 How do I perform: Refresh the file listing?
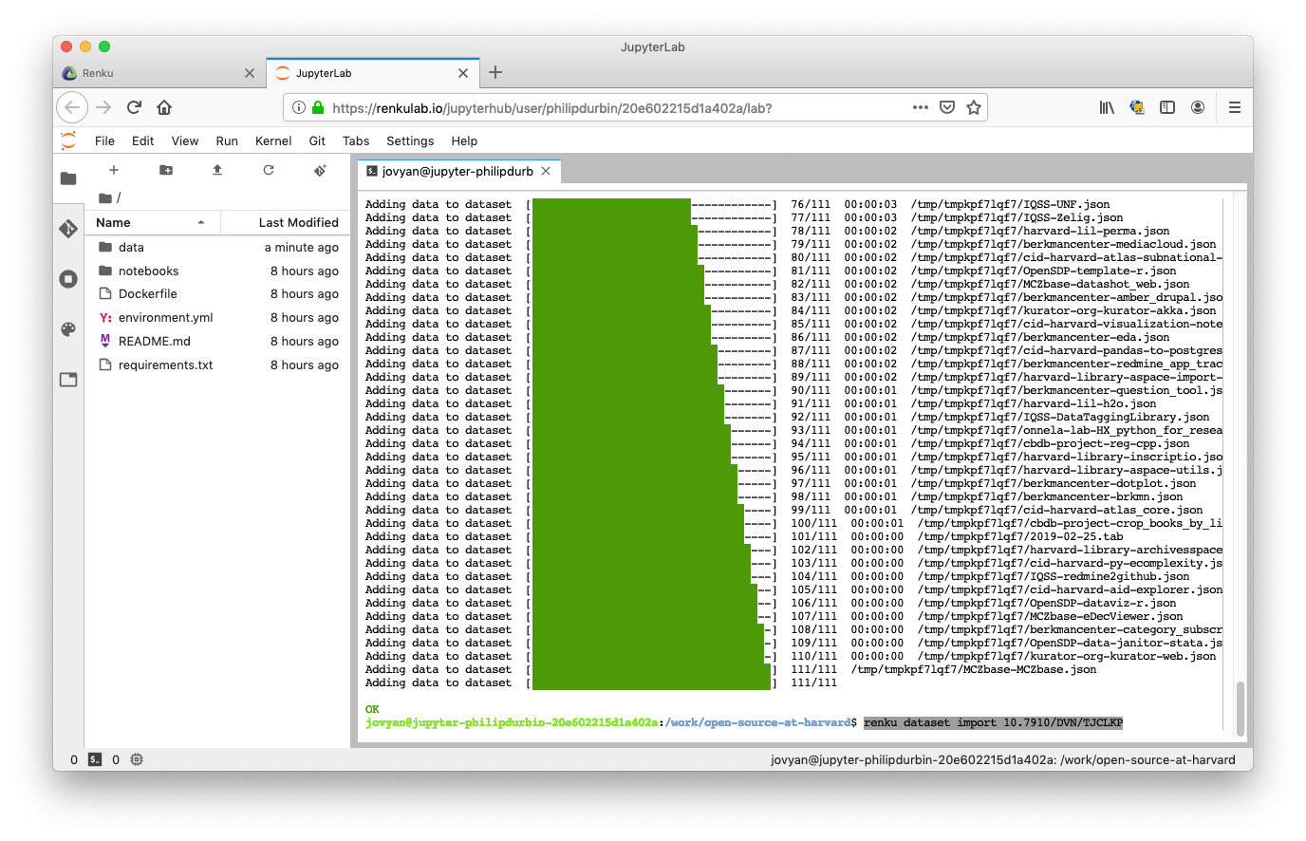269,170
